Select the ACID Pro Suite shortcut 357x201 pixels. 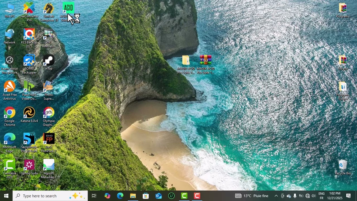click(x=68, y=12)
